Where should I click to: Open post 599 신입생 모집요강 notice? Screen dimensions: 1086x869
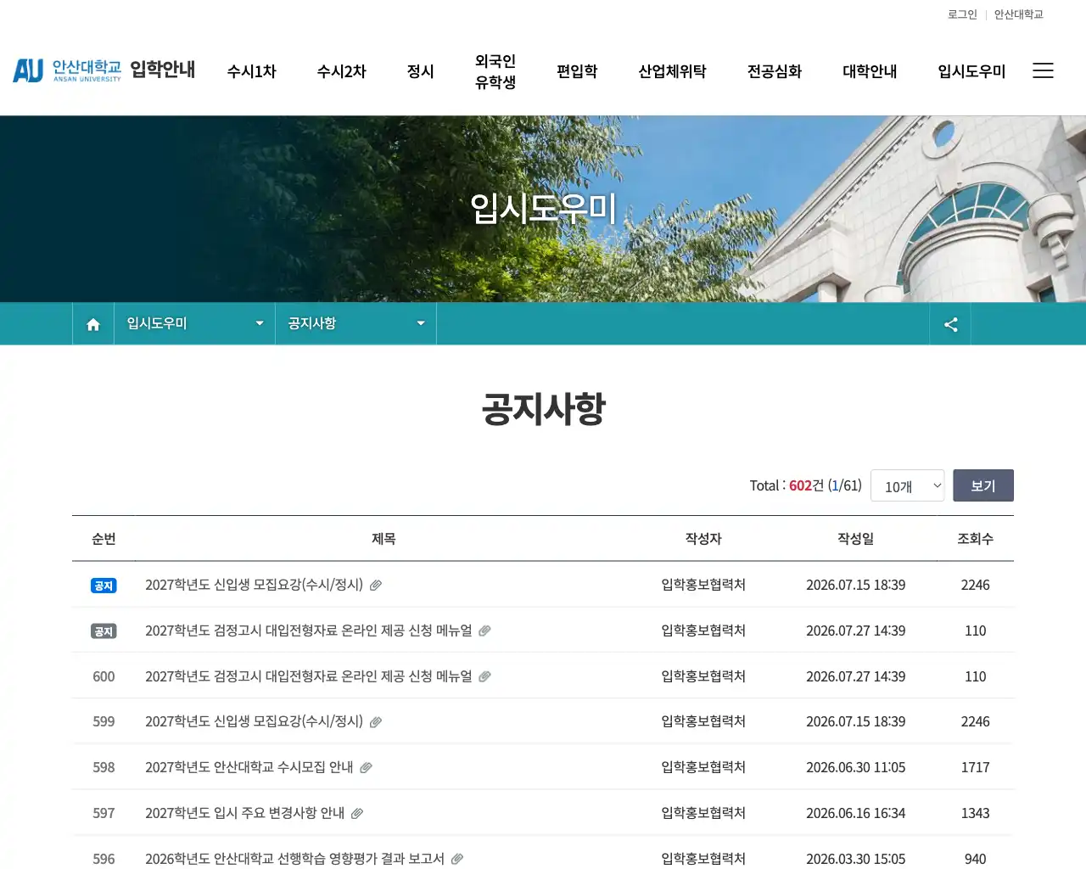click(254, 721)
